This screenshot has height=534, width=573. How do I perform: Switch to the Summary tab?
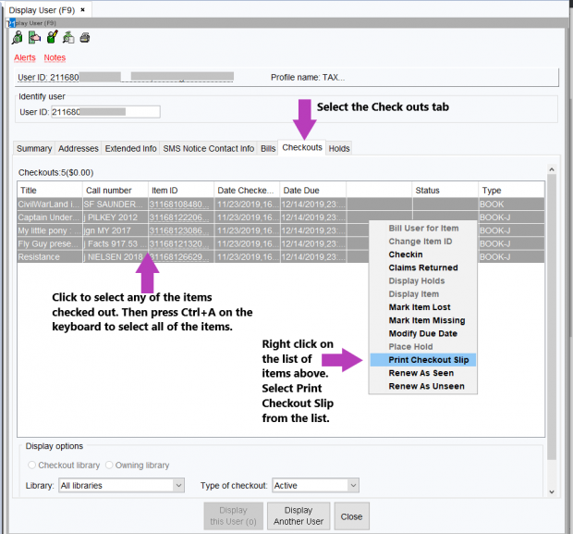(x=34, y=149)
